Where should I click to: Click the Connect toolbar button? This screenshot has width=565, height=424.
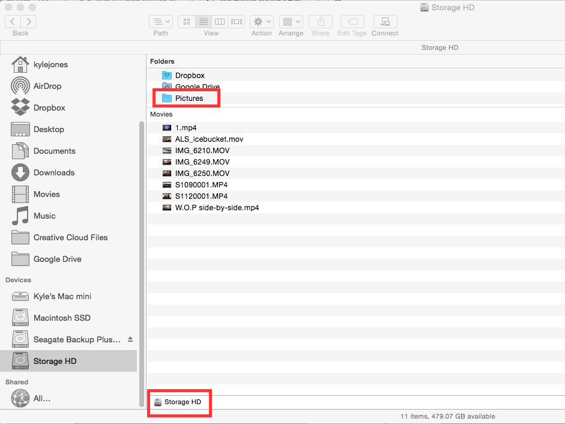pos(385,22)
